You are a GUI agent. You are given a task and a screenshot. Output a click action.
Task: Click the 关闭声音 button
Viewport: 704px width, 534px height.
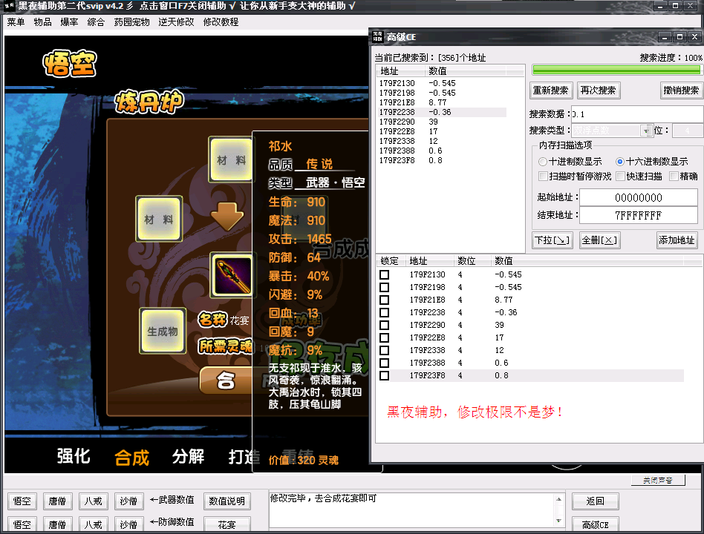click(658, 480)
